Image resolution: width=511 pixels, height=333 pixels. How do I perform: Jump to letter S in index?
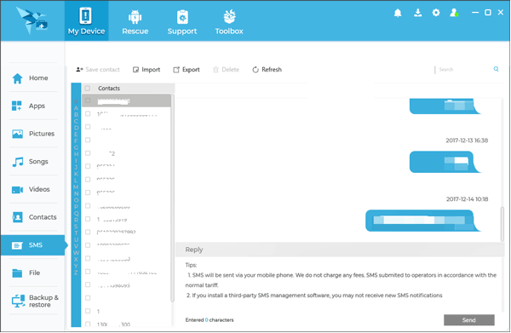76,227
